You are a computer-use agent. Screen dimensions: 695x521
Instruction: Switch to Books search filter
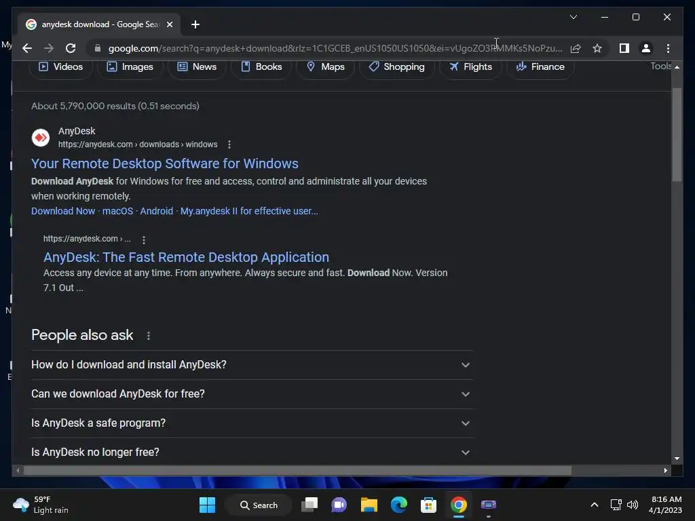click(261, 67)
